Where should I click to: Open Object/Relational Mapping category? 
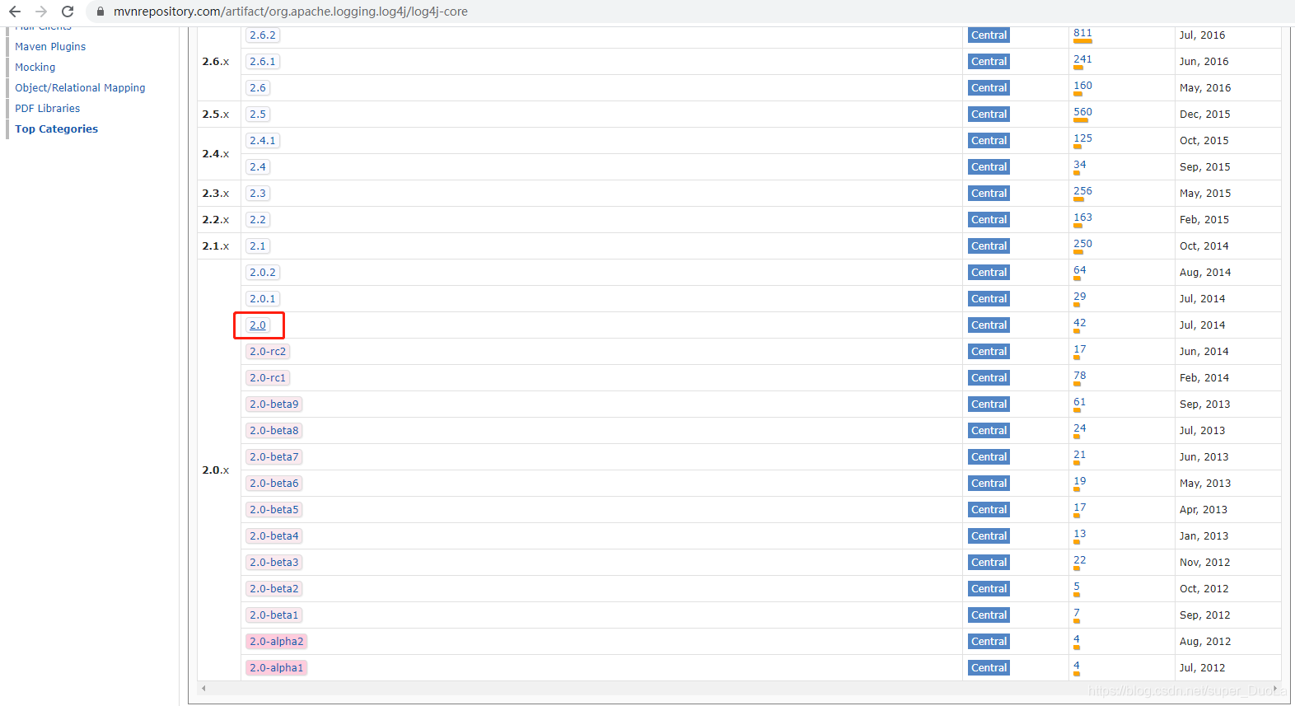80,88
